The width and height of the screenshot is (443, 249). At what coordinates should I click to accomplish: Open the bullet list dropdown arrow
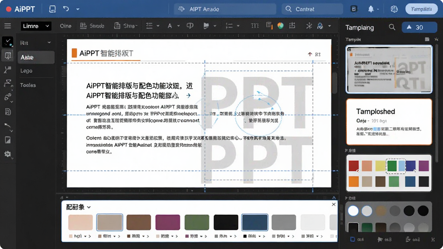point(158,26)
